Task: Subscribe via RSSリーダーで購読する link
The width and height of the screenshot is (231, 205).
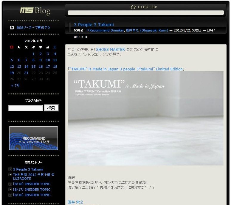Action: tap(33, 27)
